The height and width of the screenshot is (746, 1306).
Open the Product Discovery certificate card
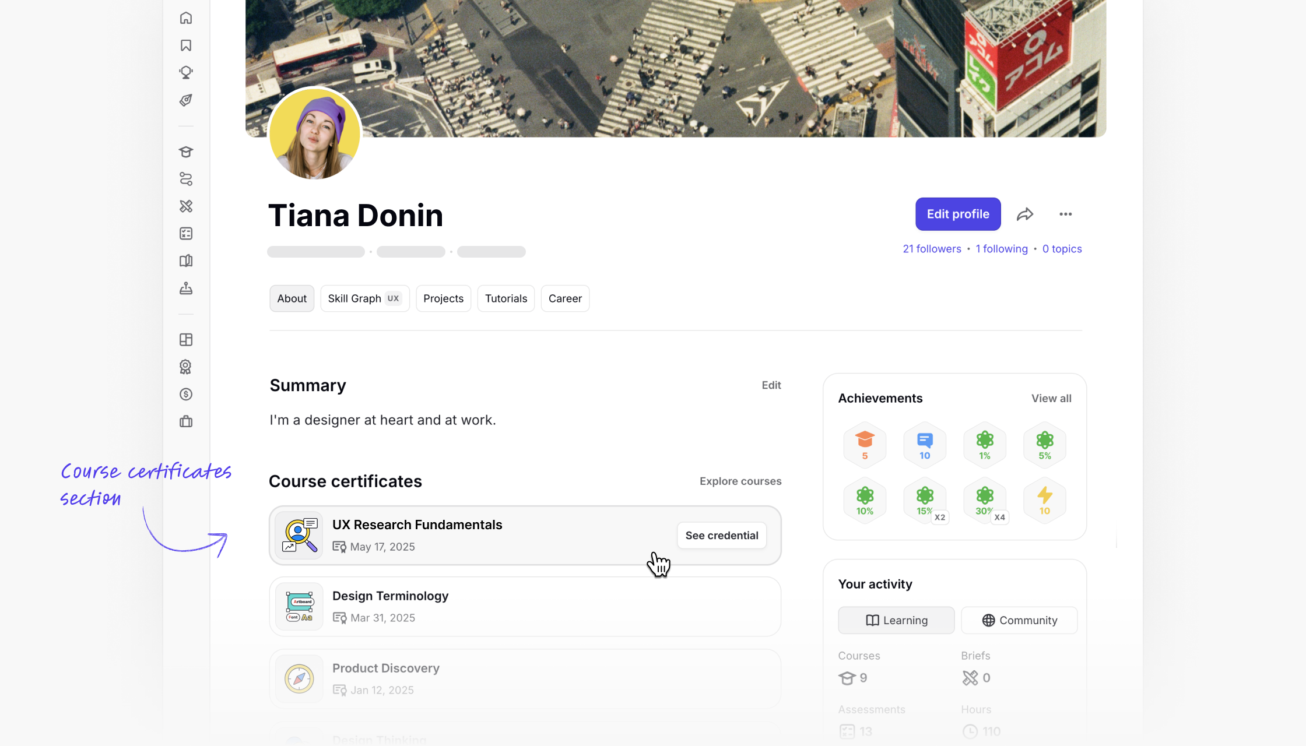coord(525,679)
